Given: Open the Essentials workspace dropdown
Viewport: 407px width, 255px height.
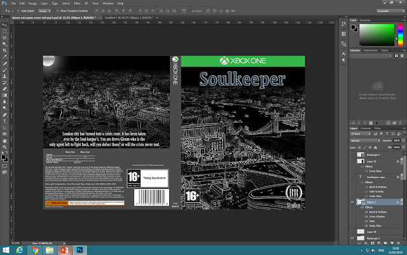Looking at the screenshot, I should tap(390, 11).
